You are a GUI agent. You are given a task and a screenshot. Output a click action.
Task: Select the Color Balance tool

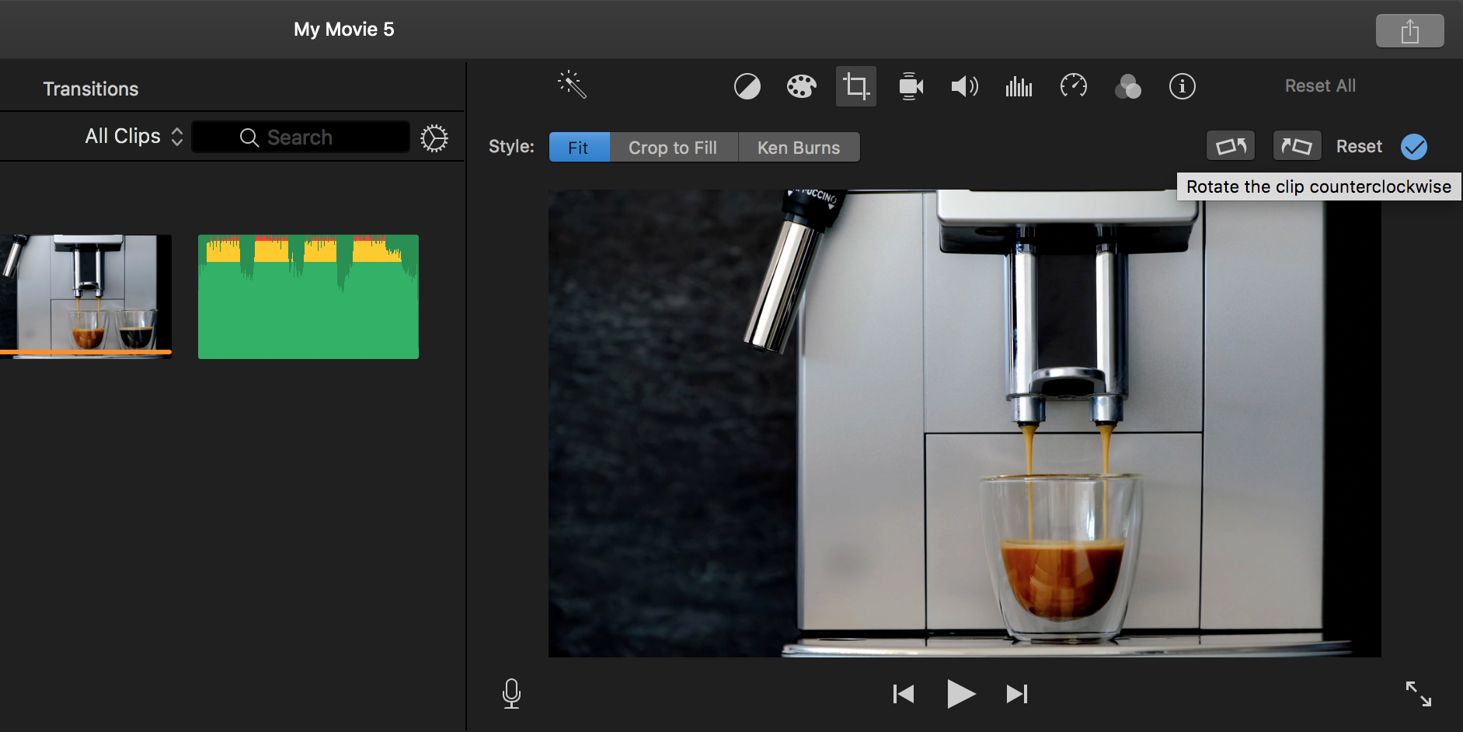pos(747,86)
